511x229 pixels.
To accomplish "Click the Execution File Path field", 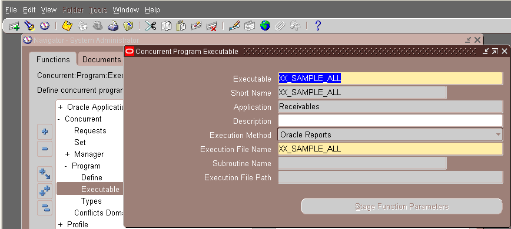I will 390,177.
